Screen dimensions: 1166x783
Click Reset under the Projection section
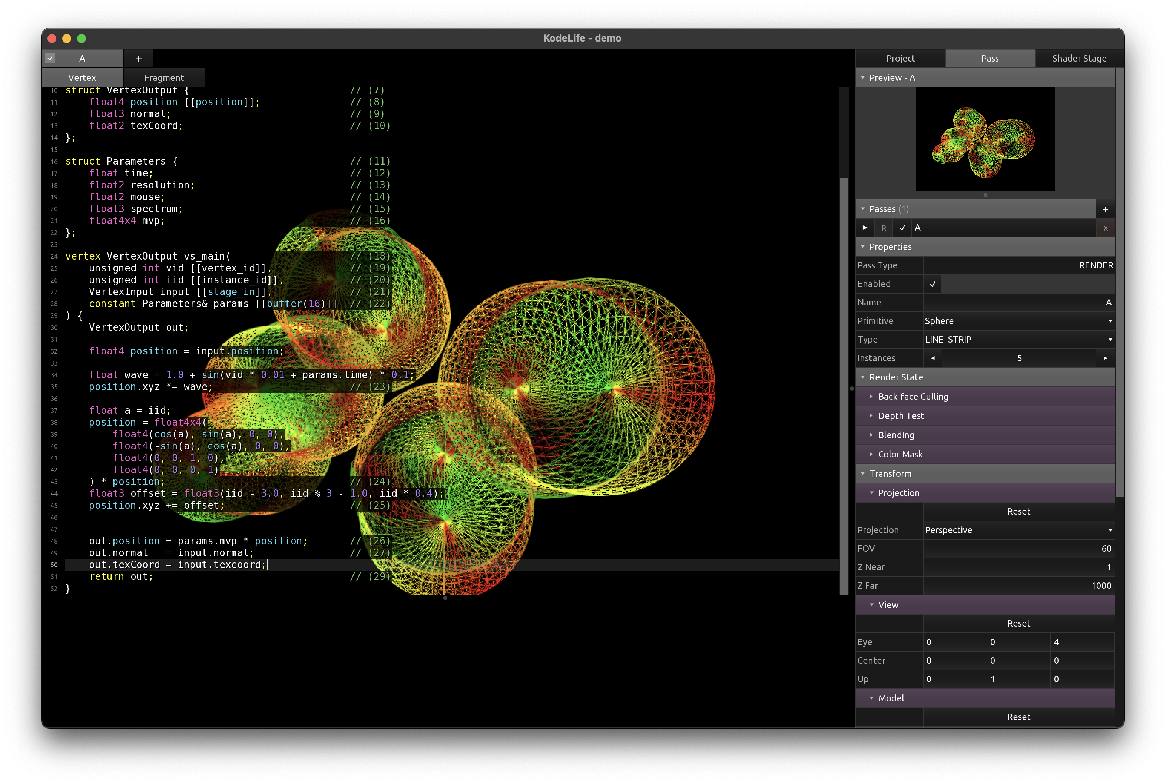(1018, 511)
